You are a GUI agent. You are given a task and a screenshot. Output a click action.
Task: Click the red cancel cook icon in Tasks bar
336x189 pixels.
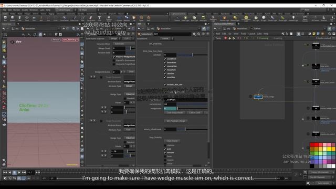tap(225, 38)
